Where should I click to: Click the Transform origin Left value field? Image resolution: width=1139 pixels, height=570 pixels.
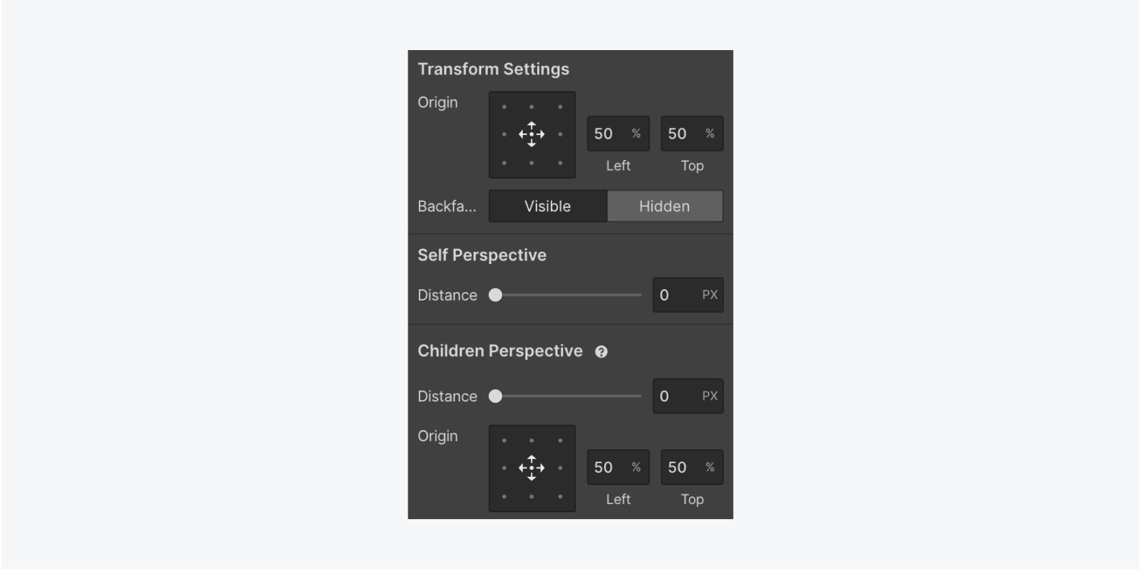[x=605, y=134]
